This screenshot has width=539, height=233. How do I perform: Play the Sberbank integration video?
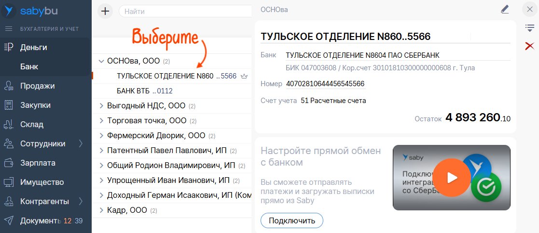tap(451, 178)
